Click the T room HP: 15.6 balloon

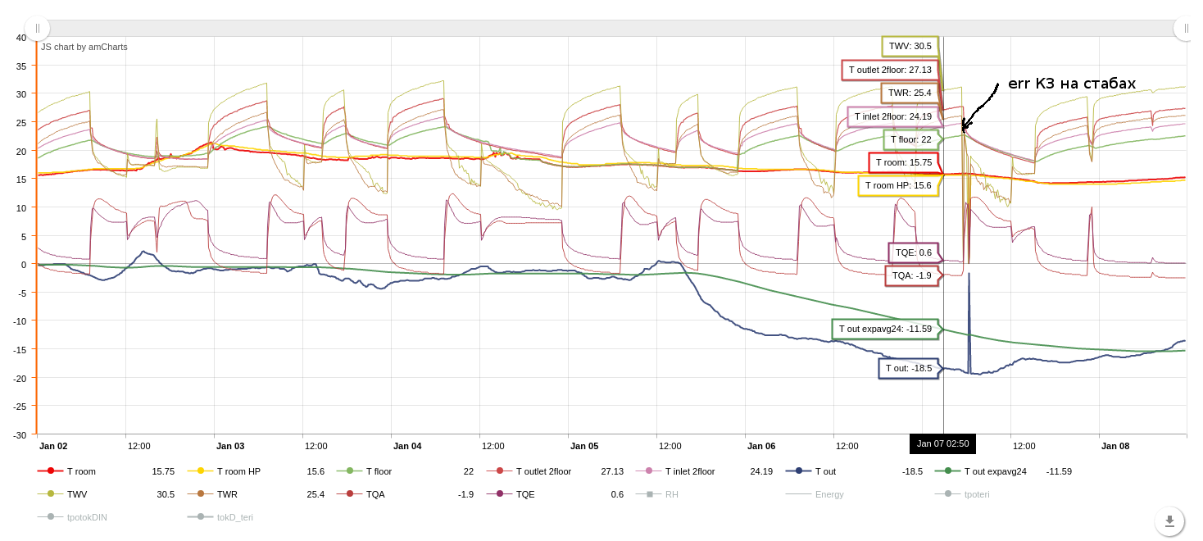pyautogui.click(x=898, y=185)
